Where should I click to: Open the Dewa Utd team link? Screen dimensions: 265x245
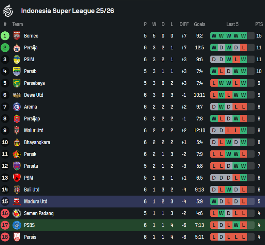pyautogui.click(x=33, y=95)
